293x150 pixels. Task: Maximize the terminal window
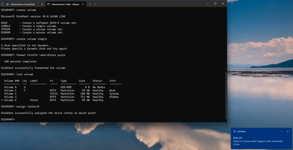(215, 3)
